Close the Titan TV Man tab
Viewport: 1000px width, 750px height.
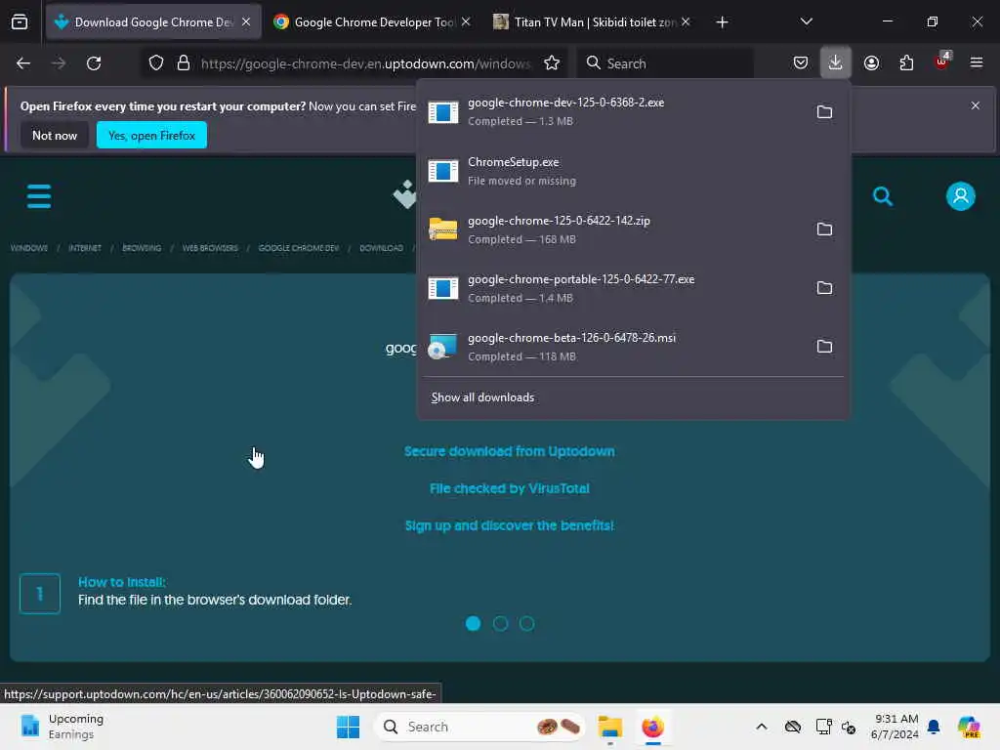(x=686, y=22)
